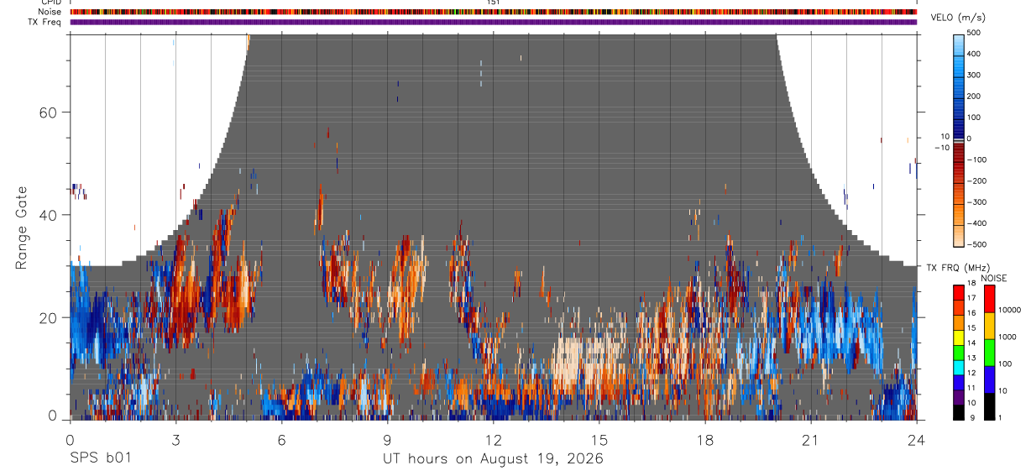Click the CPID value 151 at top
Image resolution: width=1031 pixels, height=476 pixels.
point(493,3)
